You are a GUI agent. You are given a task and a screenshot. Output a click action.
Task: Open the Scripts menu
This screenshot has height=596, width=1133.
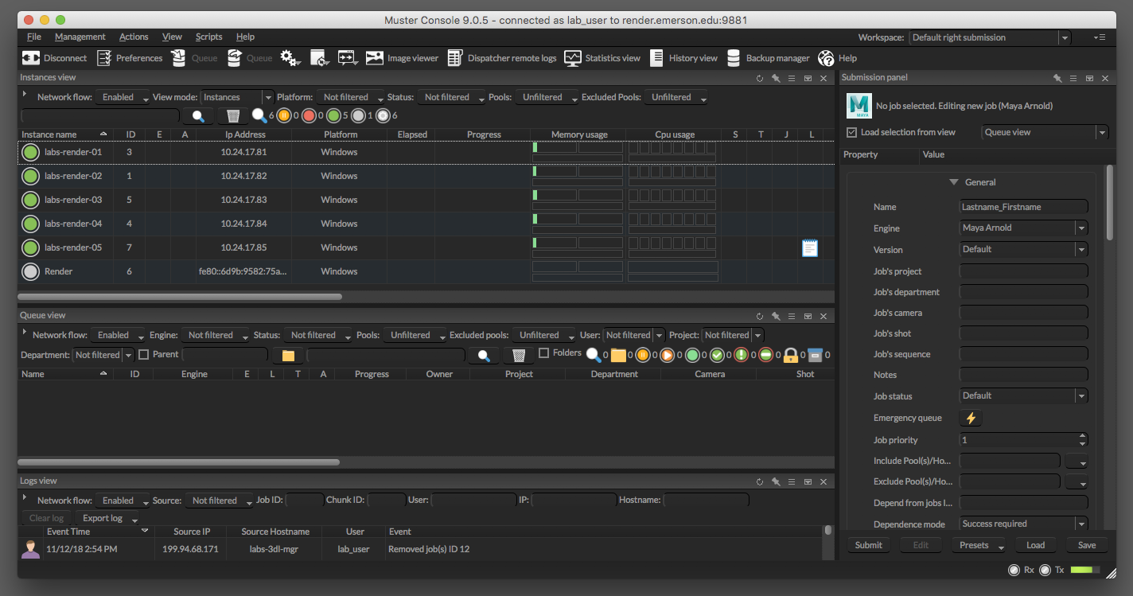click(209, 37)
